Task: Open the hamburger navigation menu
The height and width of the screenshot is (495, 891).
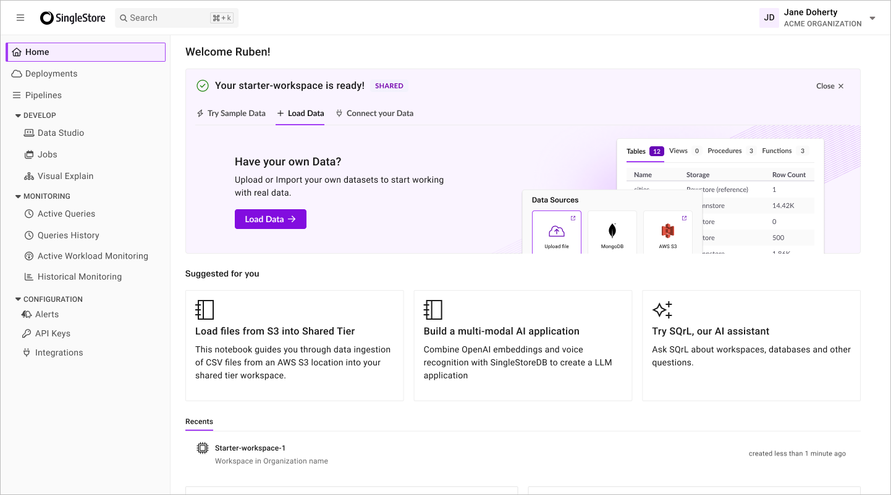Action: point(20,18)
